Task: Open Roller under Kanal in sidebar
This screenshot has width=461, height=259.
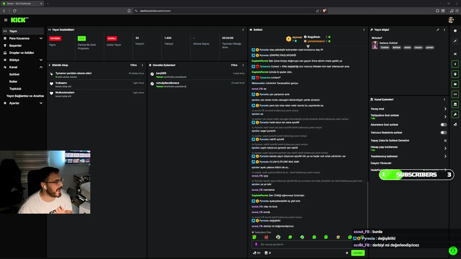Action: click(x=13, y=81)
